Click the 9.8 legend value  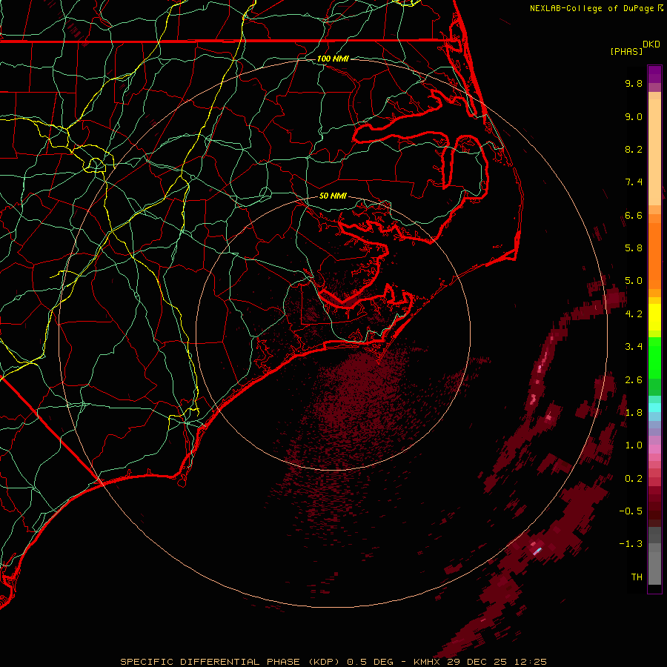634,83
